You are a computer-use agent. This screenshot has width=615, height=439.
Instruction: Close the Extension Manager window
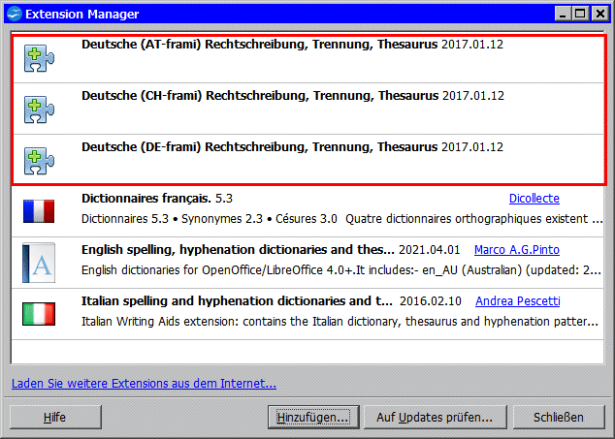pos(600,14)
